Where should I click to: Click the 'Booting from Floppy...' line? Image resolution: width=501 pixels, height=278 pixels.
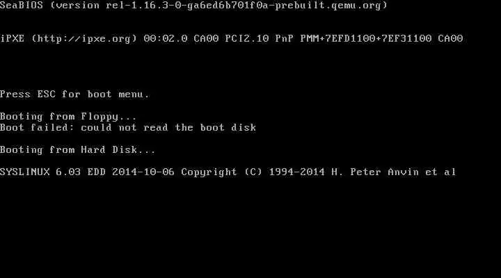click(68, 117)
